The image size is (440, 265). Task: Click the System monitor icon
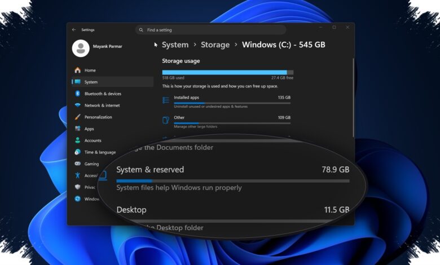[78, 82]
